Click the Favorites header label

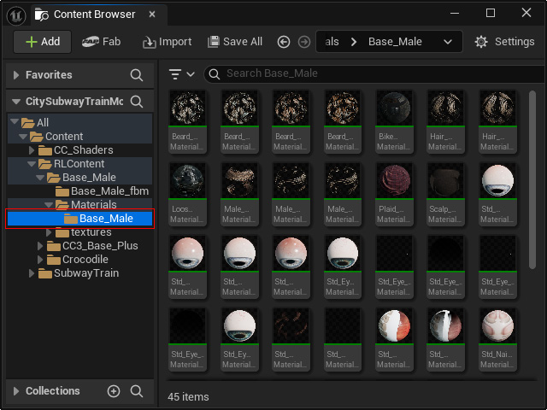click(49, 75)
